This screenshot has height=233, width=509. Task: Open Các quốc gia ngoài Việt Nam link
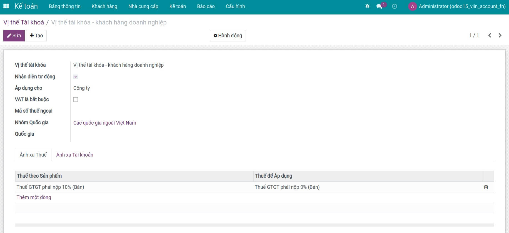[104, 123]
